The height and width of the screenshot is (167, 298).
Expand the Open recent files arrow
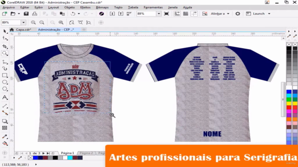tap(19, 13)
